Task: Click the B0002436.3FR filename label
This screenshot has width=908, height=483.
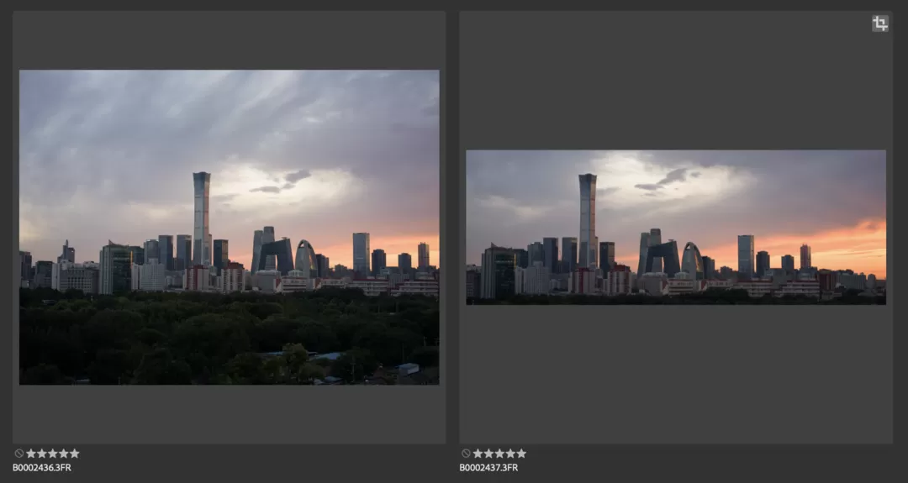Action: (x=41, y=468)
